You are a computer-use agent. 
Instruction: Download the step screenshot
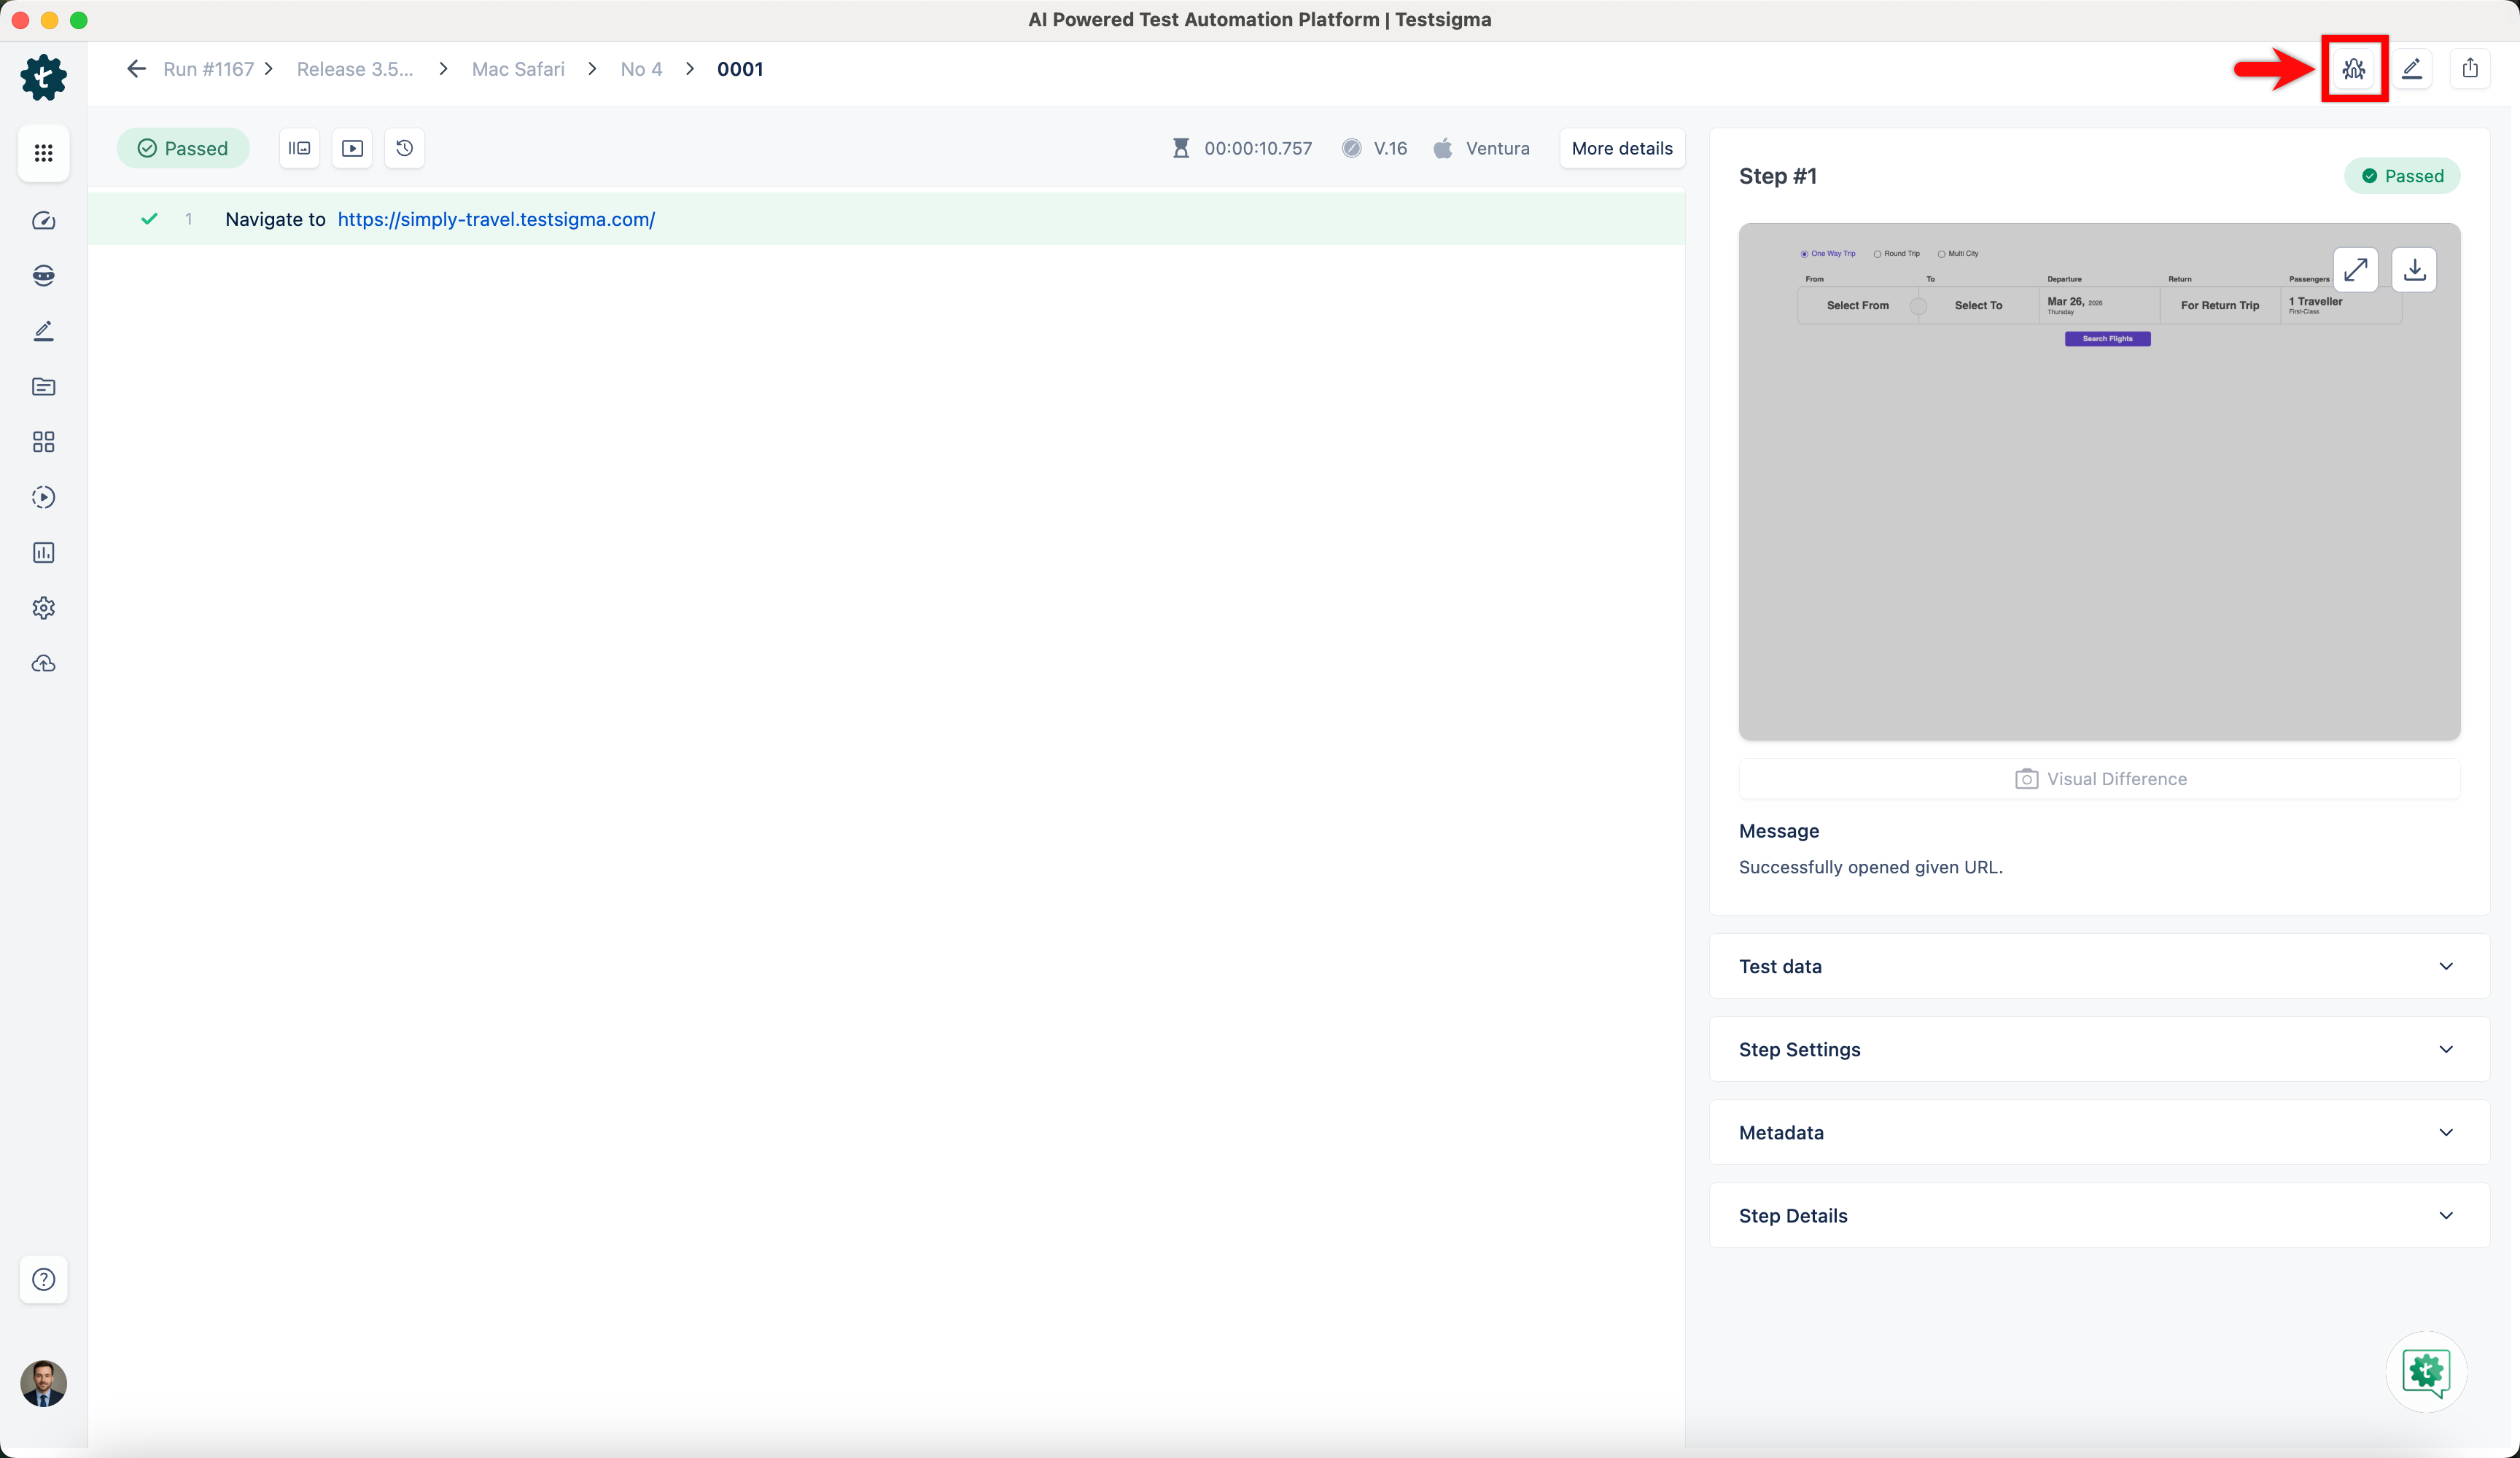point(2414,270)
